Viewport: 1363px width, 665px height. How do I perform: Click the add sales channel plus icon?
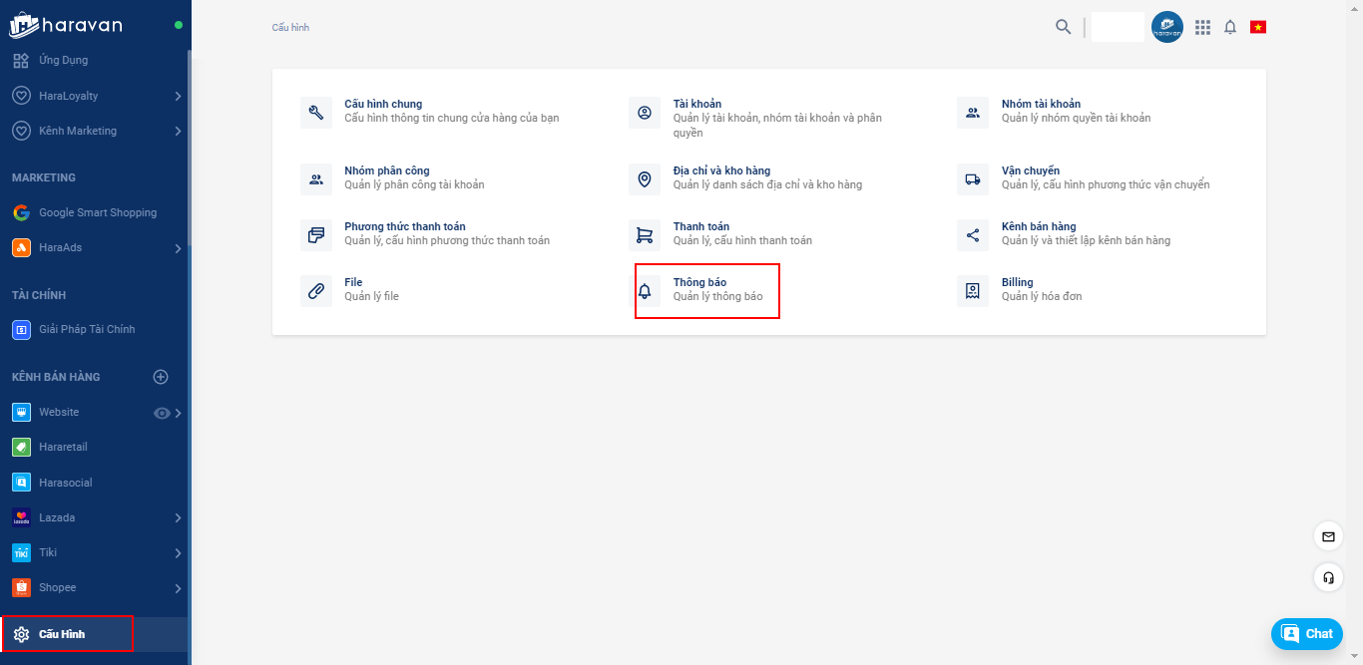(161, 377)
